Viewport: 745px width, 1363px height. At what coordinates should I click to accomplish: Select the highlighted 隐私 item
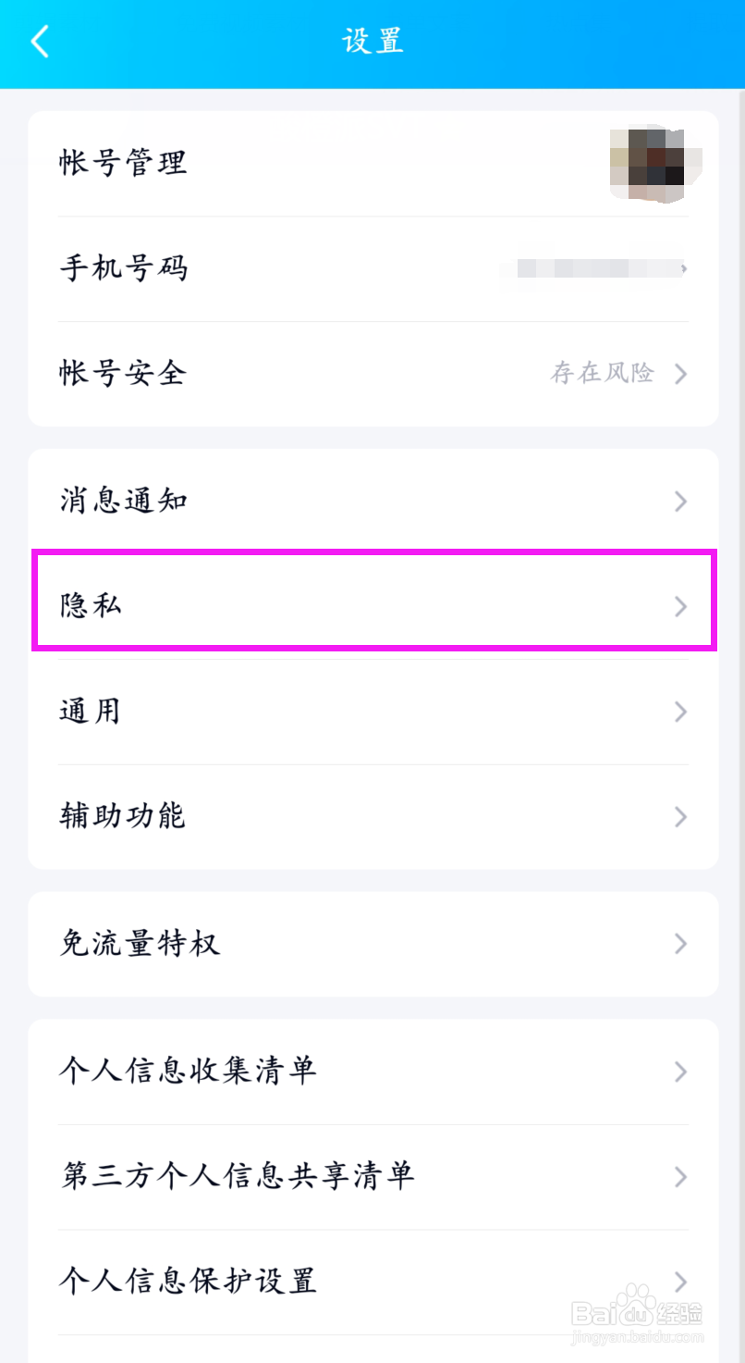tap(373, 606)
